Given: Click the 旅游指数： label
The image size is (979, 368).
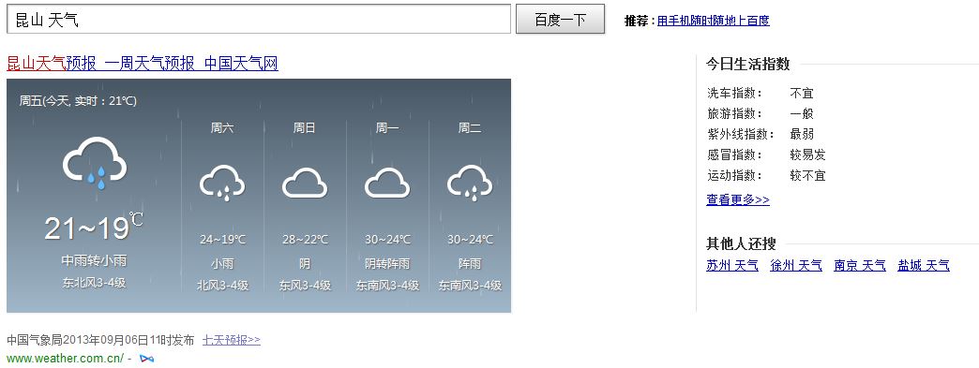Looking at the screenshot, I should (x=735, y=113).
